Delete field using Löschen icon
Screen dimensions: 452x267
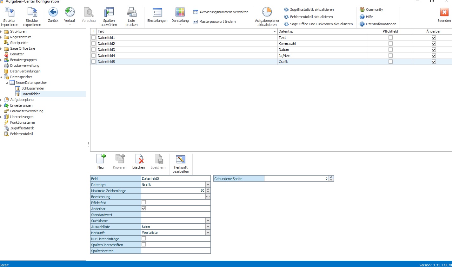click(x=139, y=159)
